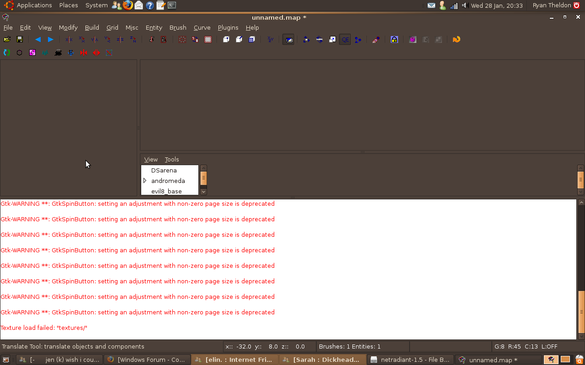Click texture list scroll up arrow

pyautogui.click(x=204, y=168)
